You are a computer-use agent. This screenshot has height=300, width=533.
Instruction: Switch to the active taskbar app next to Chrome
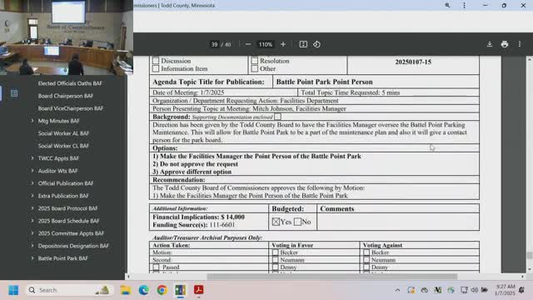pos(180,290)
